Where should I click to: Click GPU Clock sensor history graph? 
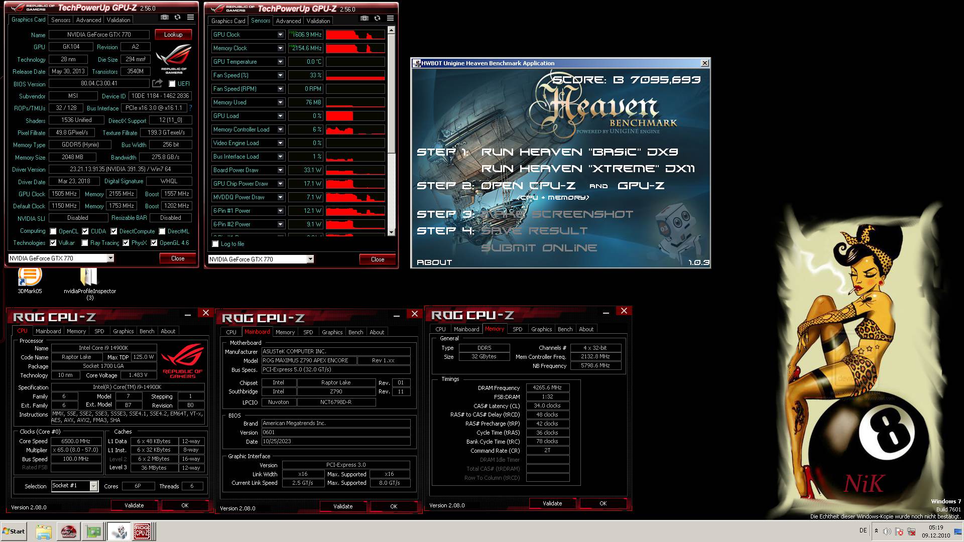(x=355, y=35)
